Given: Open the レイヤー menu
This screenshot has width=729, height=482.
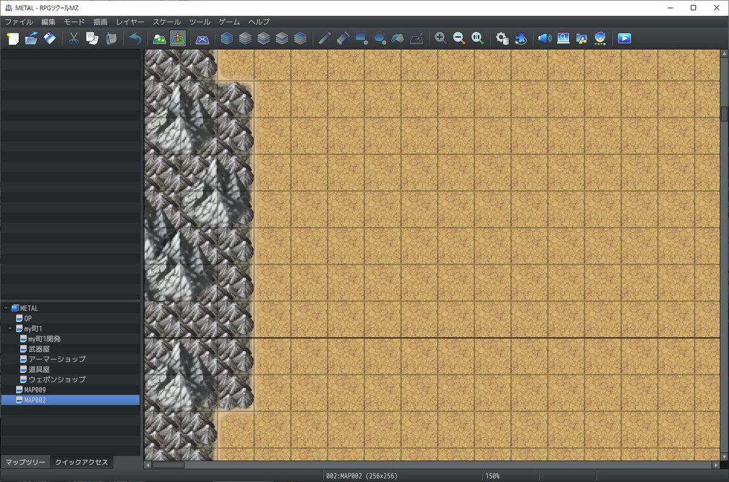Looking at the screenshot, I should click(x=130, y=22).
